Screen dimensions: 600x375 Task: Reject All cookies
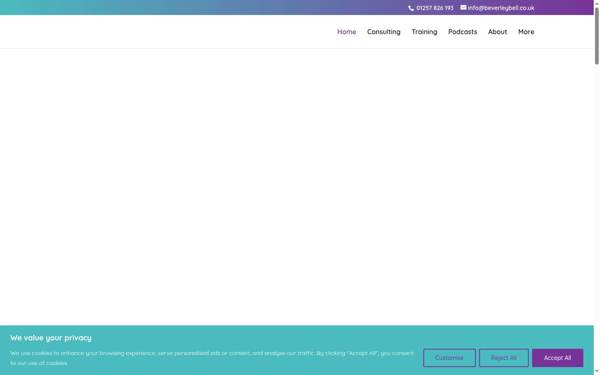pyautogui.click(x=504, y=358)
